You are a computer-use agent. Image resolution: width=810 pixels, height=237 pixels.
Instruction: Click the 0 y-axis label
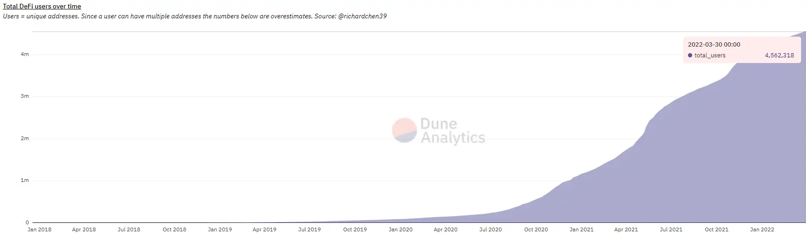click(27, 222)
